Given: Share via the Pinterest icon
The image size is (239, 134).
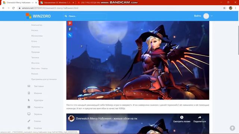Looking at the screenshot, I should point(70,23).
